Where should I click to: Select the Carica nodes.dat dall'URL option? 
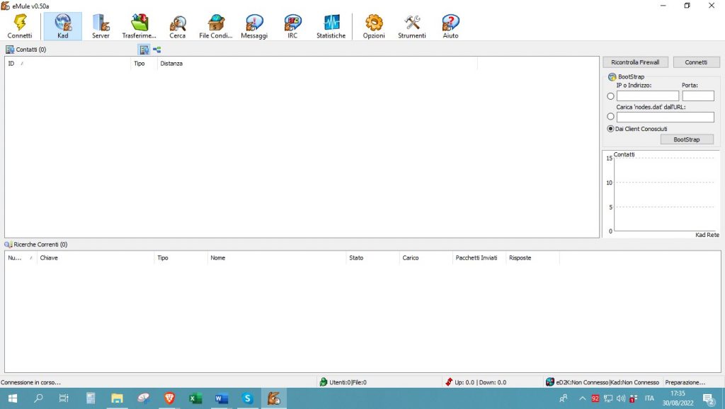[x=610, y=116]
